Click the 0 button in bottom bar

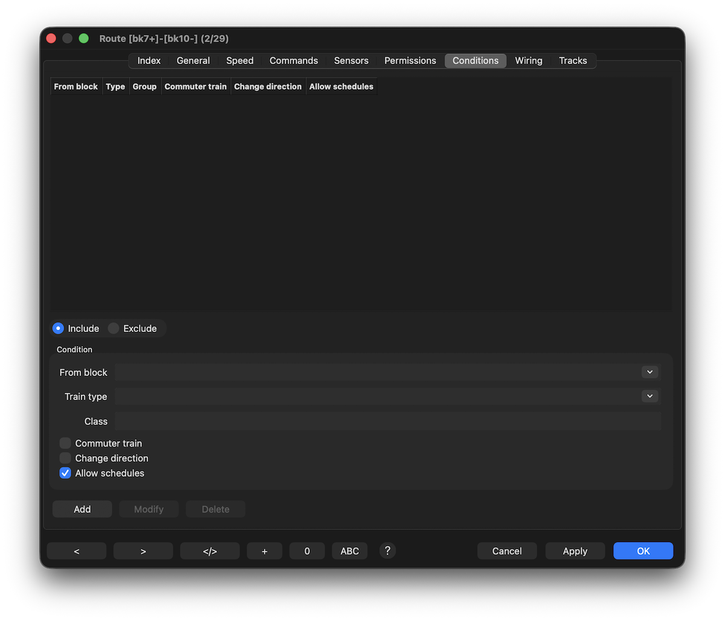click(307, 551)
